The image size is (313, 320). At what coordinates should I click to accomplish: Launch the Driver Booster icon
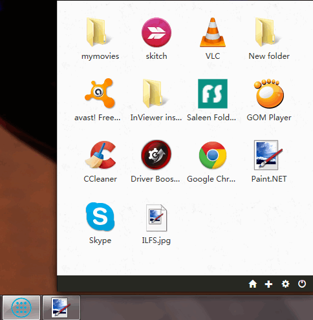pos(156,155)
